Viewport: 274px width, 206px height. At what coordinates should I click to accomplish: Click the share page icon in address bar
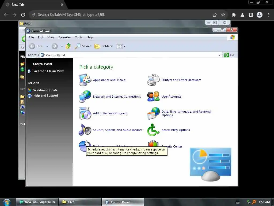[x=215, y=15]
